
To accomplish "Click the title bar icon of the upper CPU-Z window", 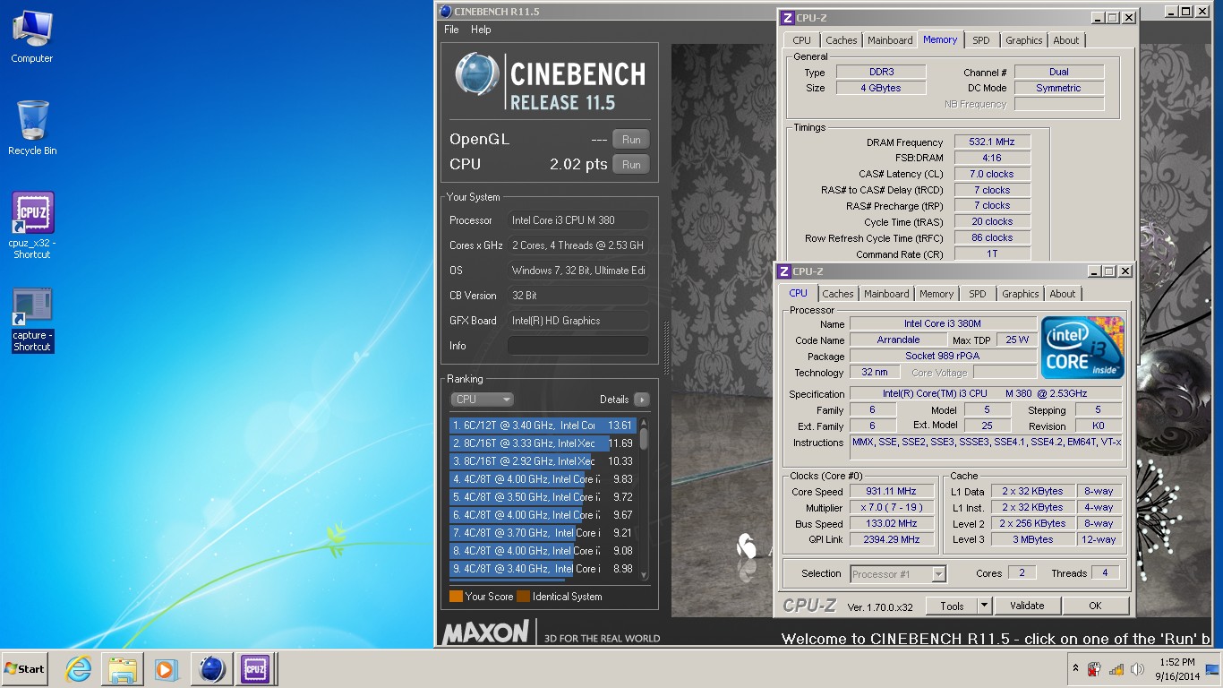I will (x=788, y=18).
